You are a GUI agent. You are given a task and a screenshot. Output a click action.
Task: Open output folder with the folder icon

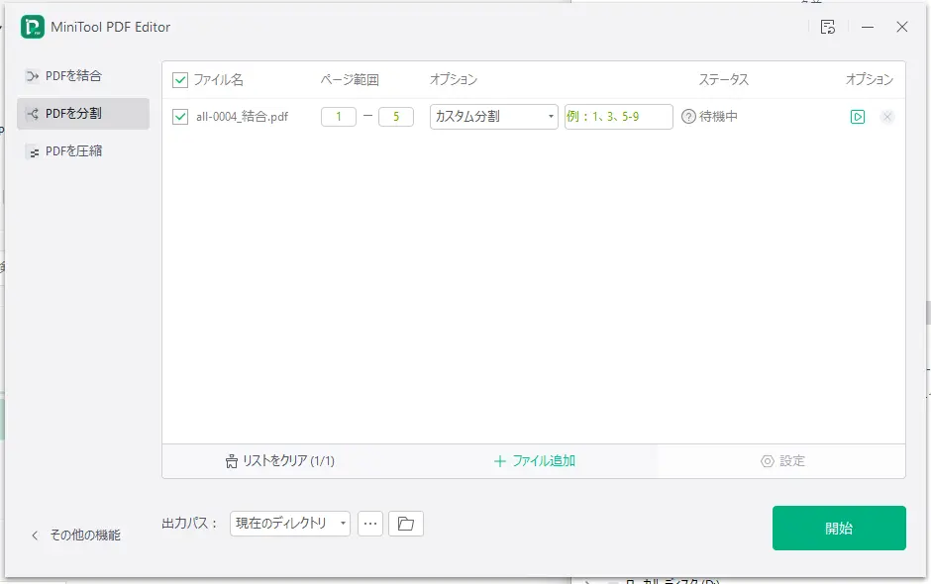(x=406, y=524)
